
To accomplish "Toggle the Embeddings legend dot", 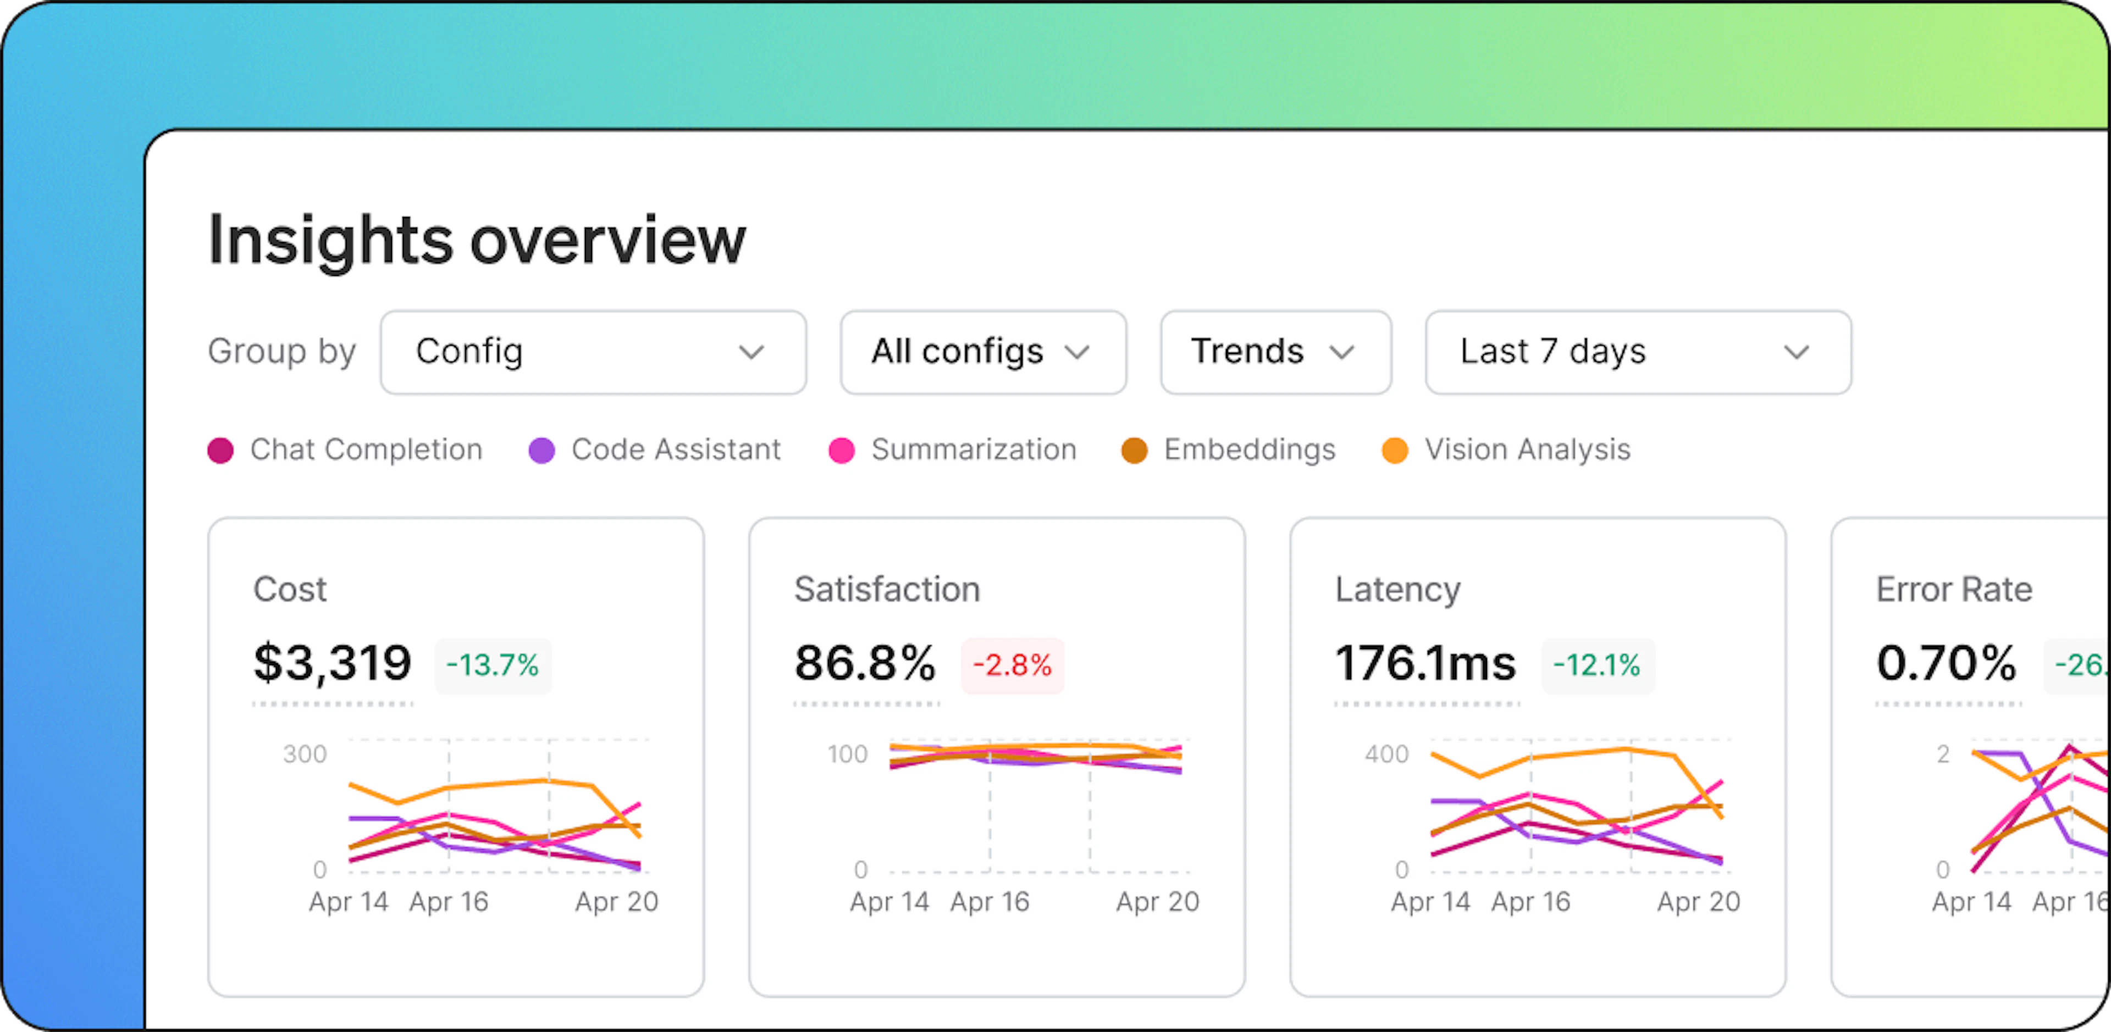I will pos(1134,451).
